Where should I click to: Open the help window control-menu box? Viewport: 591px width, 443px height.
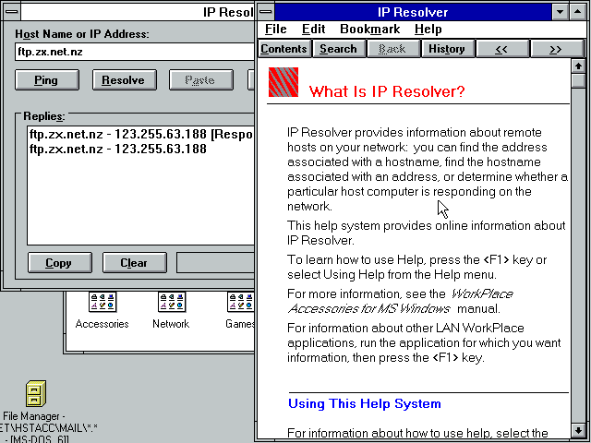pos(266,12)
